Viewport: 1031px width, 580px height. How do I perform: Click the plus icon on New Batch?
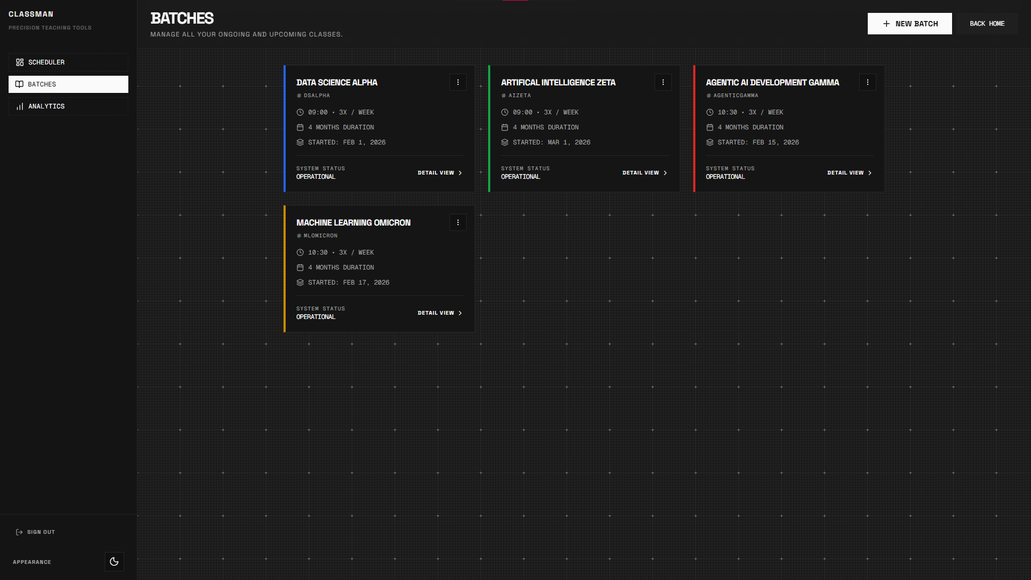(x=887, y=24)
